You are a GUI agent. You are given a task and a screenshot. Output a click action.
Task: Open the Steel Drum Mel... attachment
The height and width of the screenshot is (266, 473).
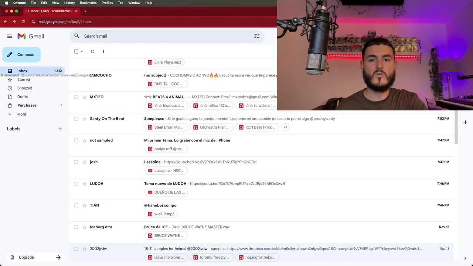tap(166, 127)
